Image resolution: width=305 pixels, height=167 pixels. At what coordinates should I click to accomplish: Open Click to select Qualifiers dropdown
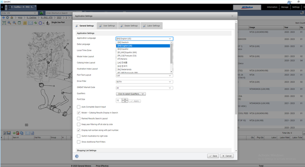pos(131,94)
